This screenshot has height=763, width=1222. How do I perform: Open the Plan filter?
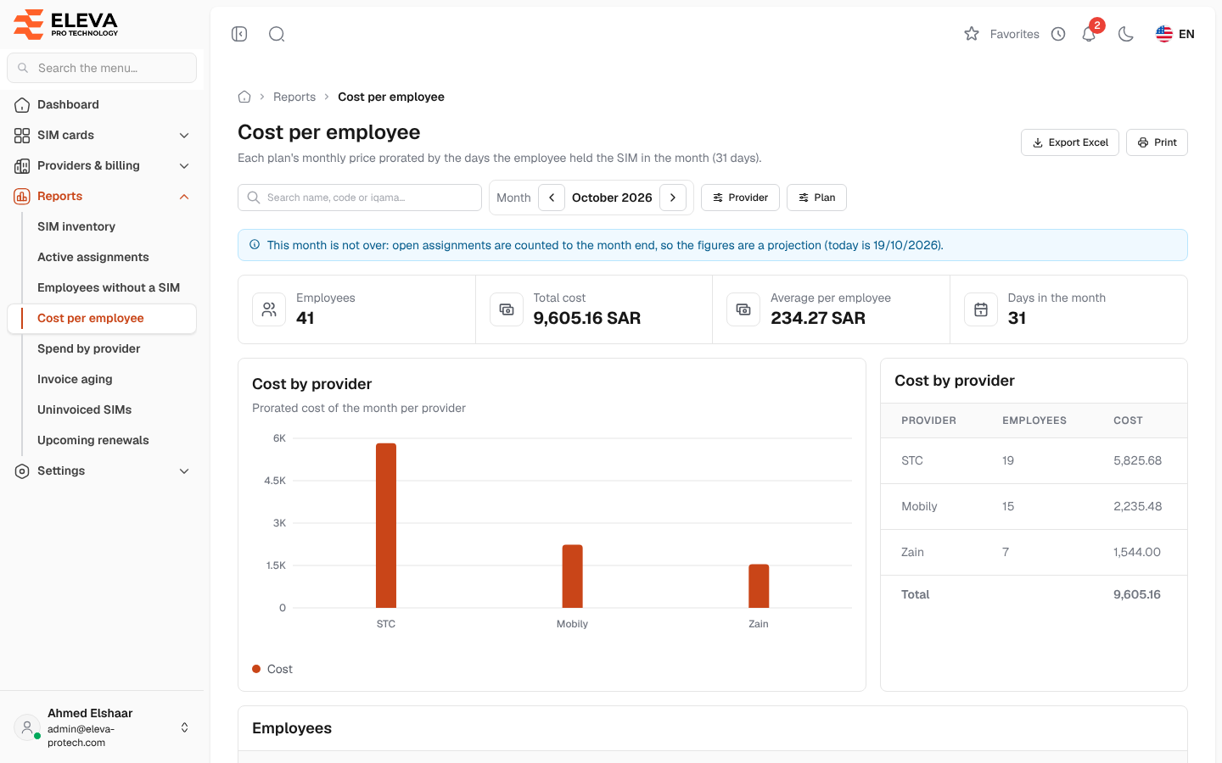(x=816, y=198)
